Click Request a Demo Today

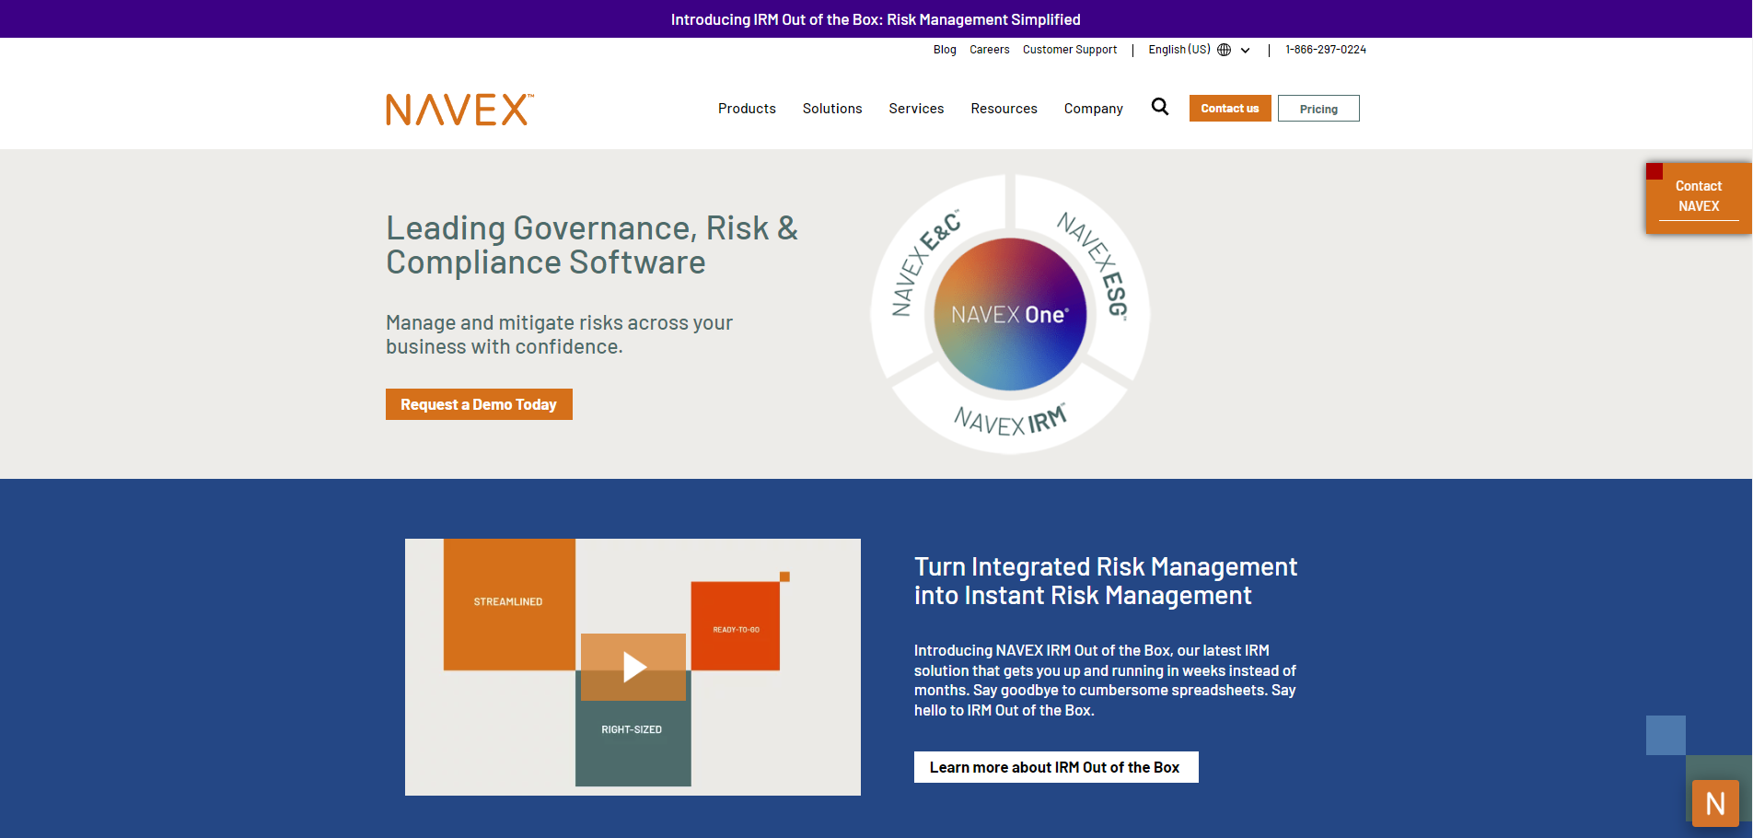(479, 403)
